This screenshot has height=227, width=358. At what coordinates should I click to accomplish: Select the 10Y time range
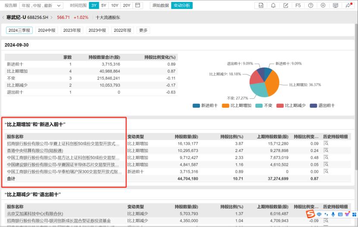pos(115,6)
